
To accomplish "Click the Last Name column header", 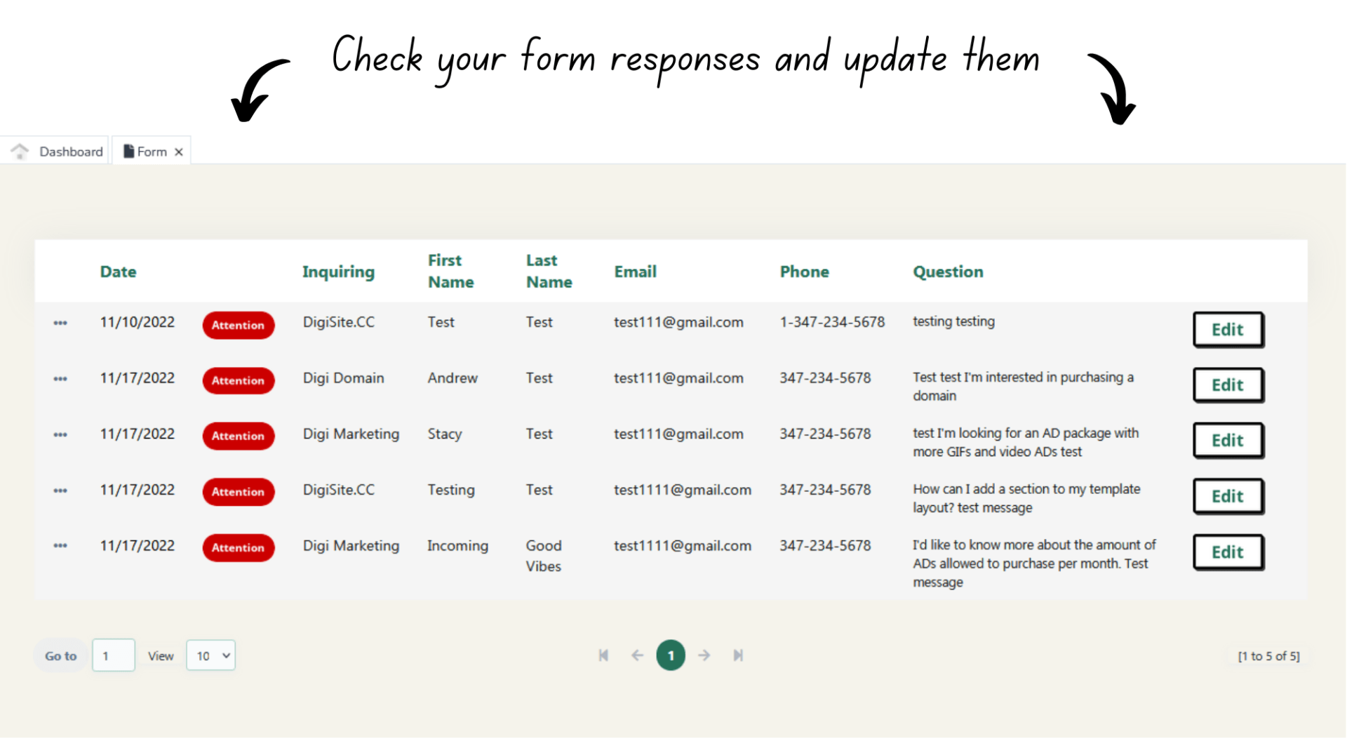I will (x=549, y=271).
